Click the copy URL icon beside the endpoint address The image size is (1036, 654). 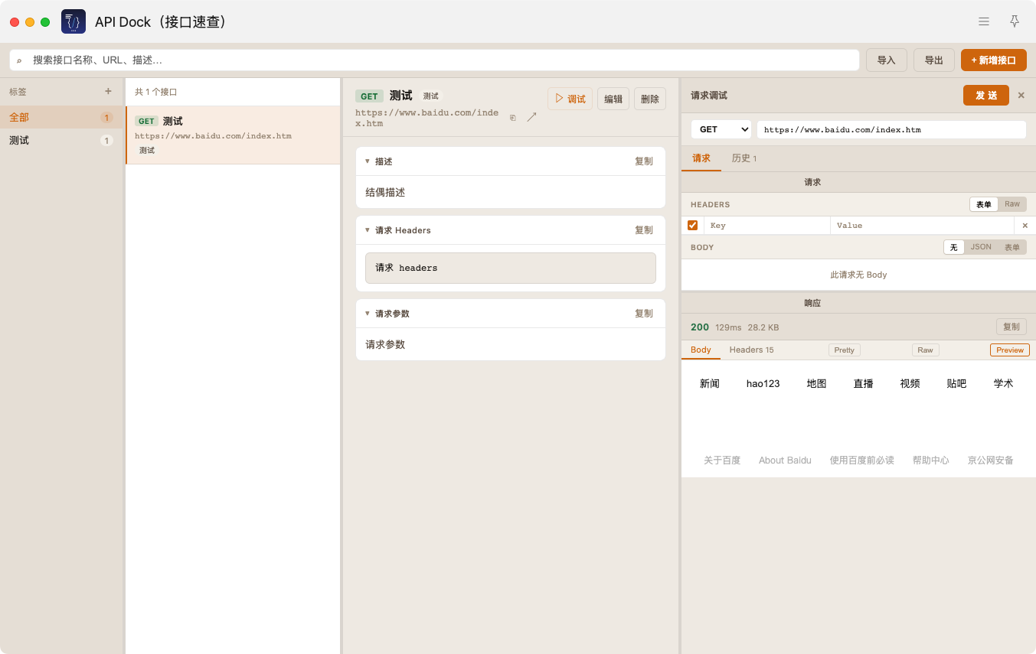[x=513, y=118]
